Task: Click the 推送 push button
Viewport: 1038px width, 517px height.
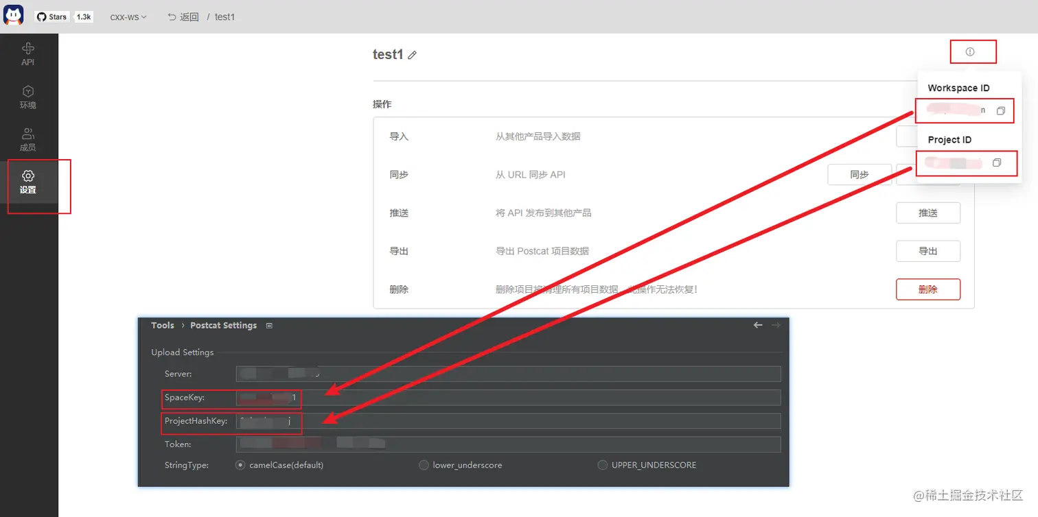Action: [928, 213]
